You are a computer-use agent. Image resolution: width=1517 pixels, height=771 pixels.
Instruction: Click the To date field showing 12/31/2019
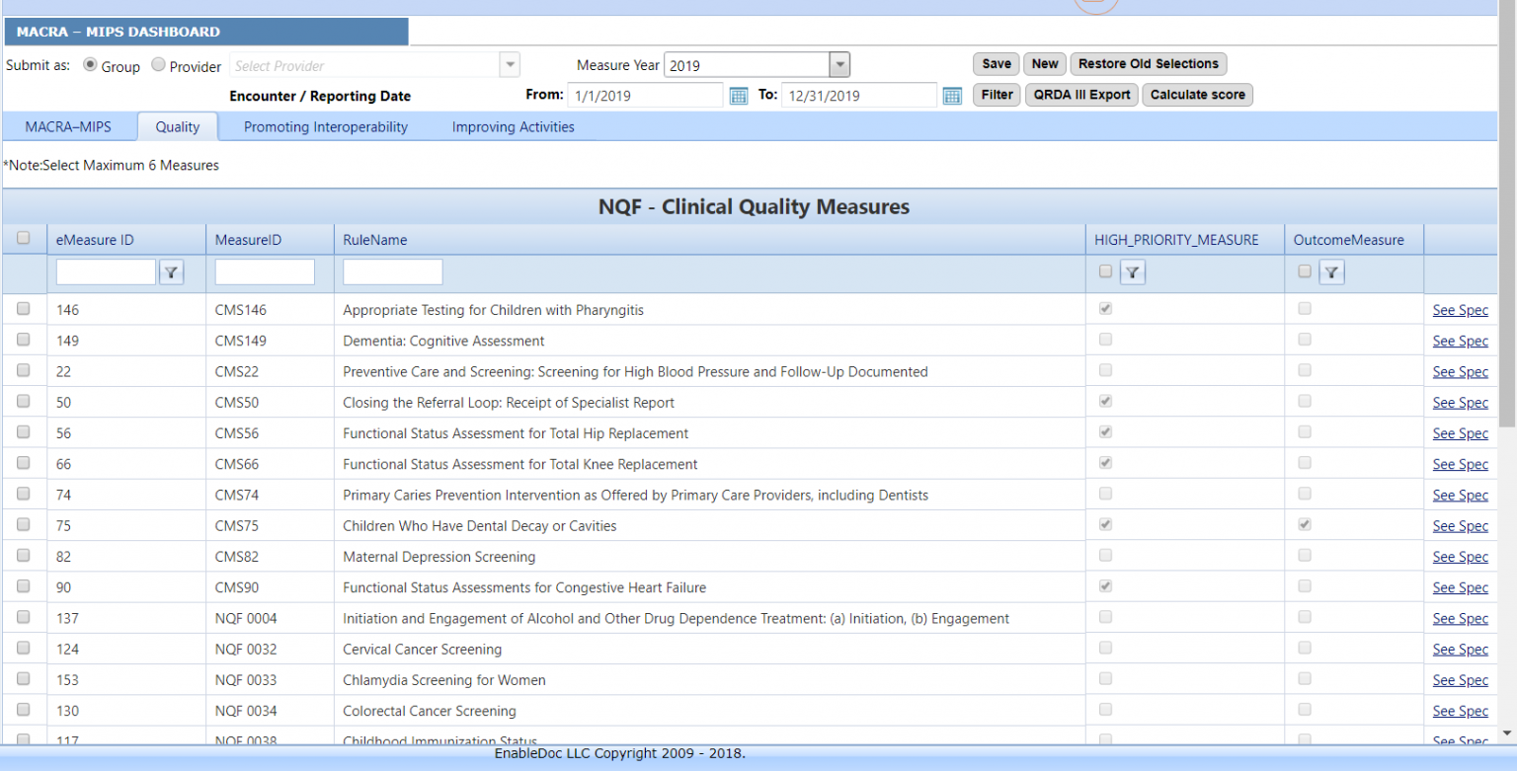pos(858,96)
